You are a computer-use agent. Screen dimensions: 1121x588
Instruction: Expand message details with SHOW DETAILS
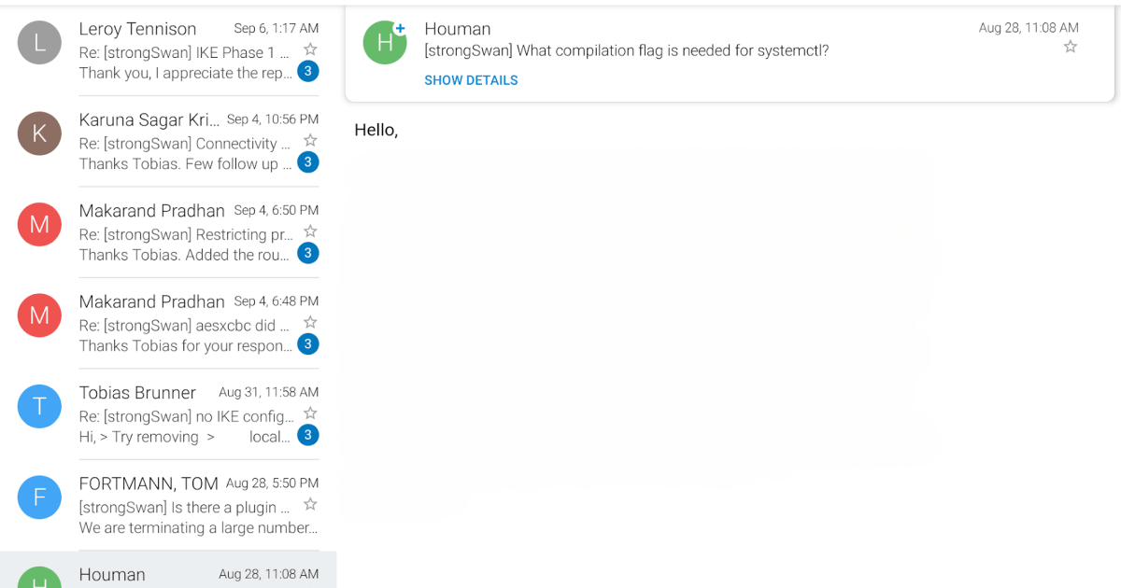471,80
